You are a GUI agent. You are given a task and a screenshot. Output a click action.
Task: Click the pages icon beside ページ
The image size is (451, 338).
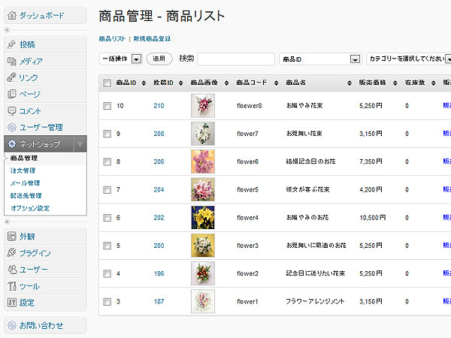[11, 94]
